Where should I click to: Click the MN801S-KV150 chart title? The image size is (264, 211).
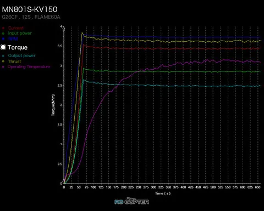[x=30, y=9]
